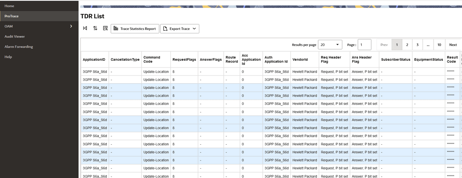
Task: Open Home in the sidebar
Action: [x=39, y=6]
